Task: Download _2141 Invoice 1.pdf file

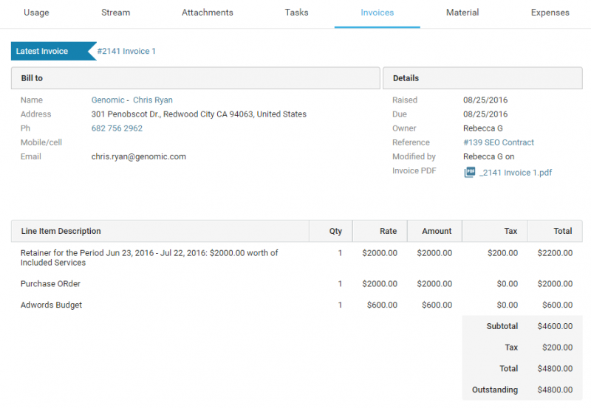Action: click(515, 173)
